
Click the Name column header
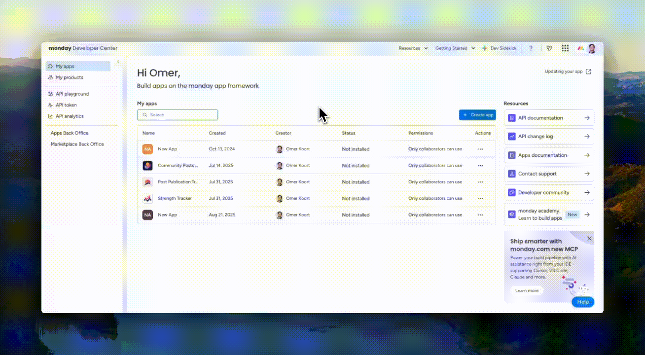pyautogui.click(x=148, y=133)
